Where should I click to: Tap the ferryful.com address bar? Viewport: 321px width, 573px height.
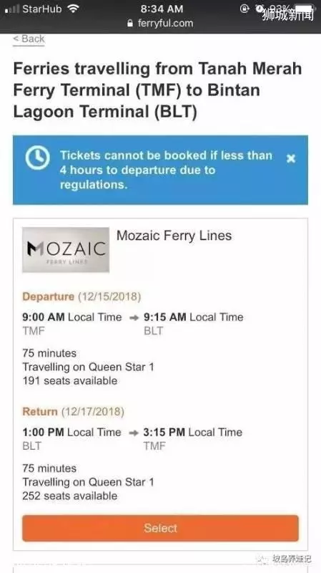click(160, 24)
